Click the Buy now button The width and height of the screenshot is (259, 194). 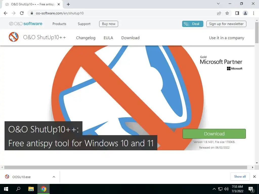click(x=109, y=24)
